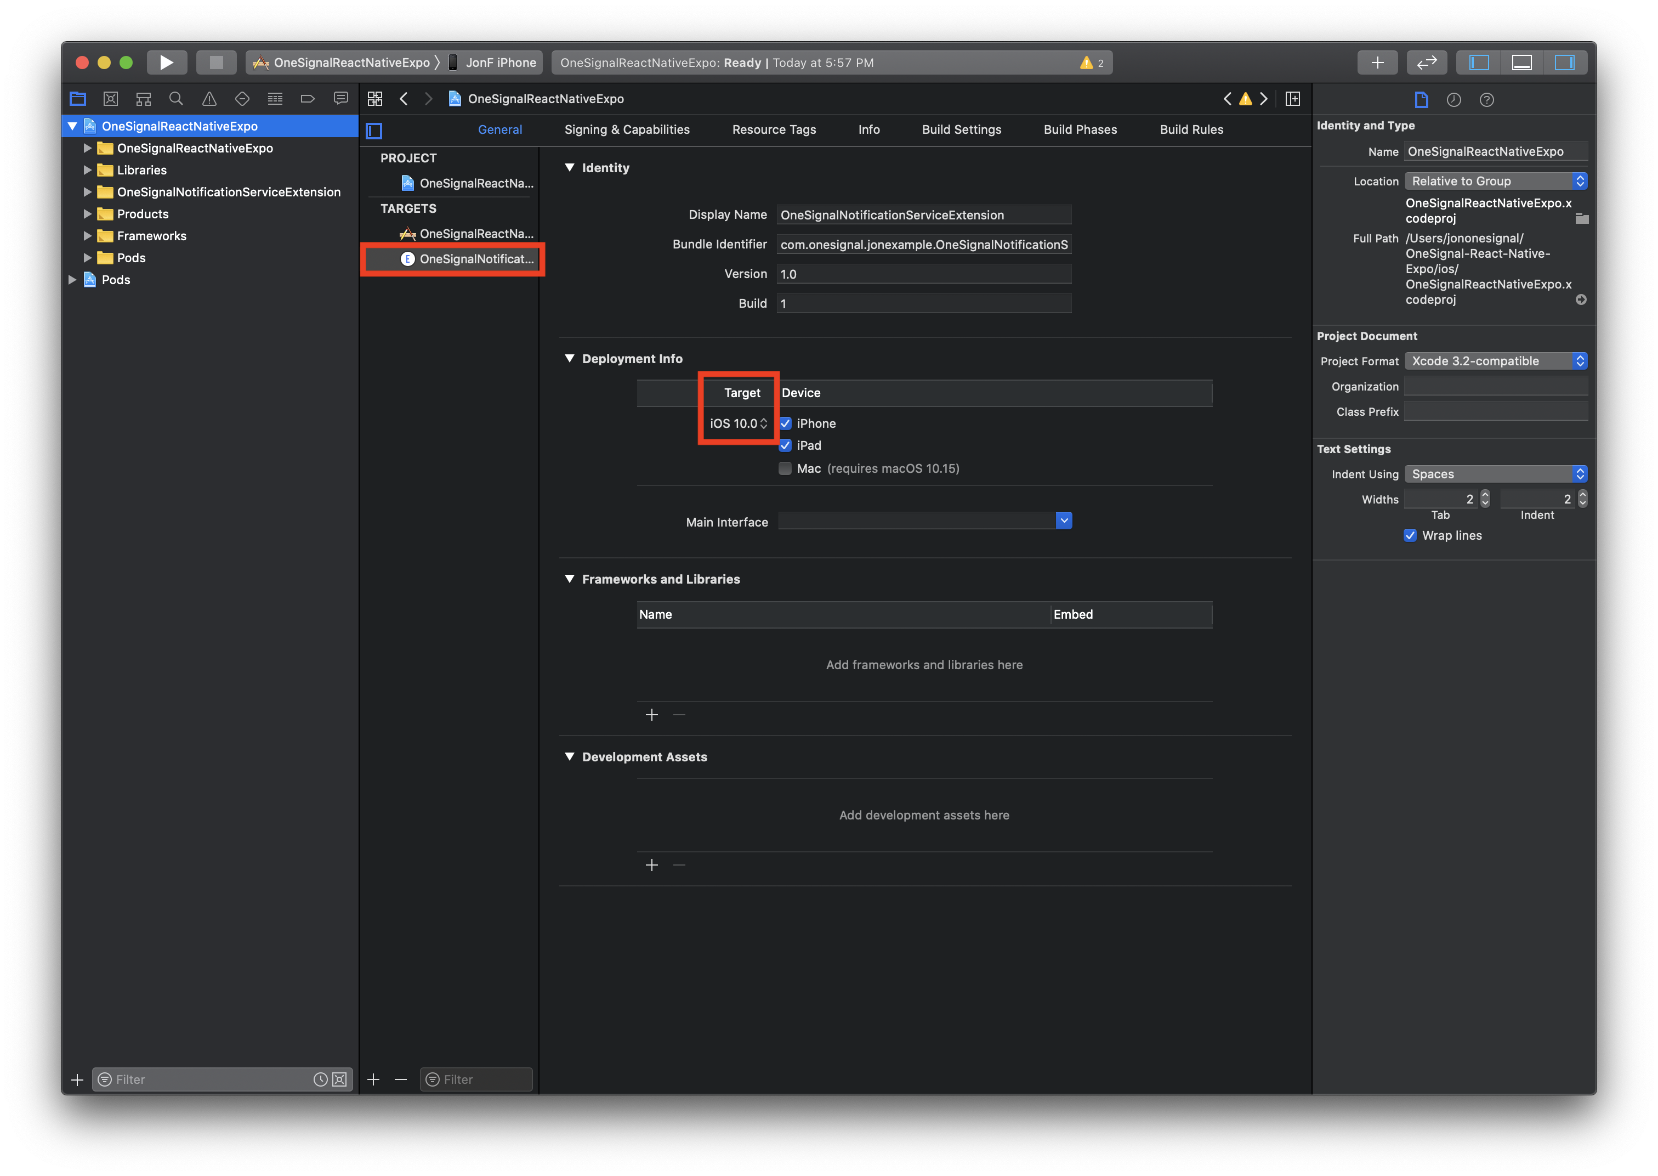The width and height of the screenshot is (1658, 1176).
Task: Reveal project path in Finder arrow
Action: (1581, 300)
